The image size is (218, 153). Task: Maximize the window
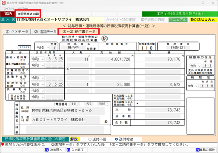coord(203,3)
